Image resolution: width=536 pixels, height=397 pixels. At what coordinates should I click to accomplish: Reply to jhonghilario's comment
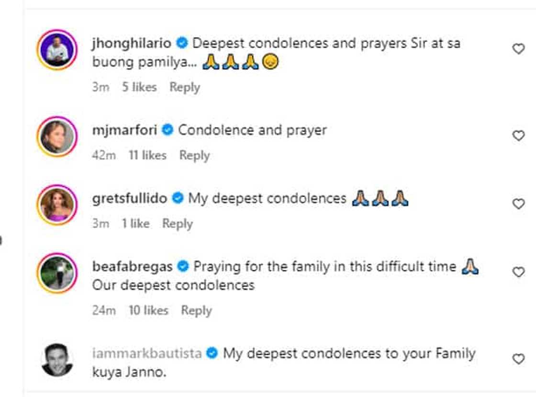tap(184, 87)
